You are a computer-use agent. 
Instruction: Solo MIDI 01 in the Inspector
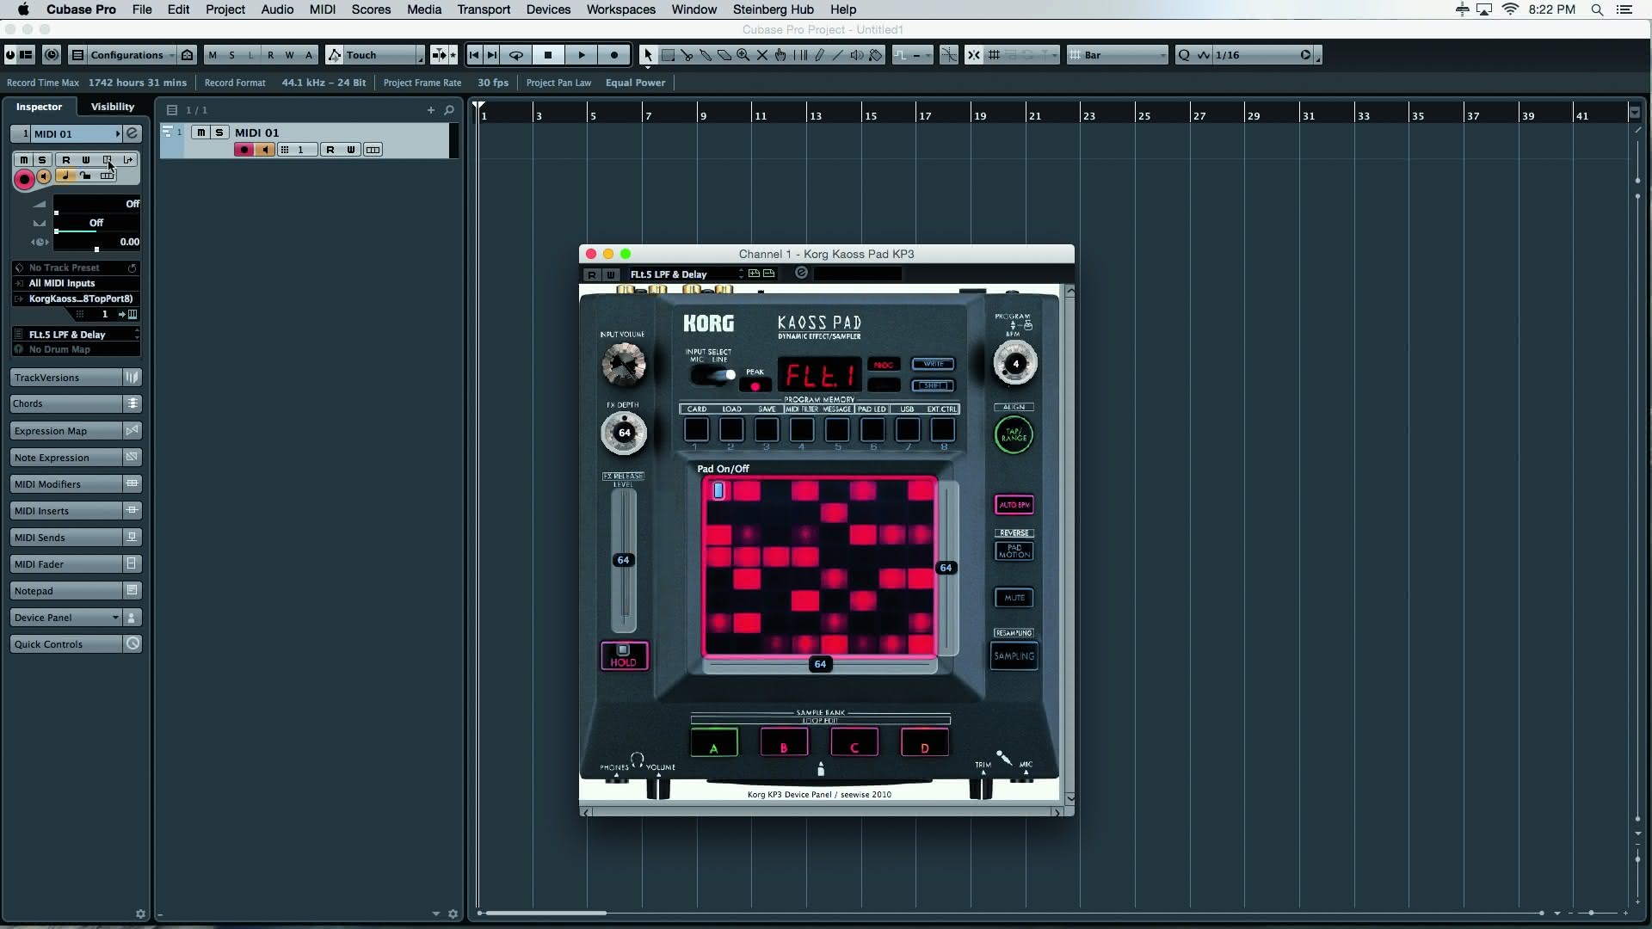[41, 160]
